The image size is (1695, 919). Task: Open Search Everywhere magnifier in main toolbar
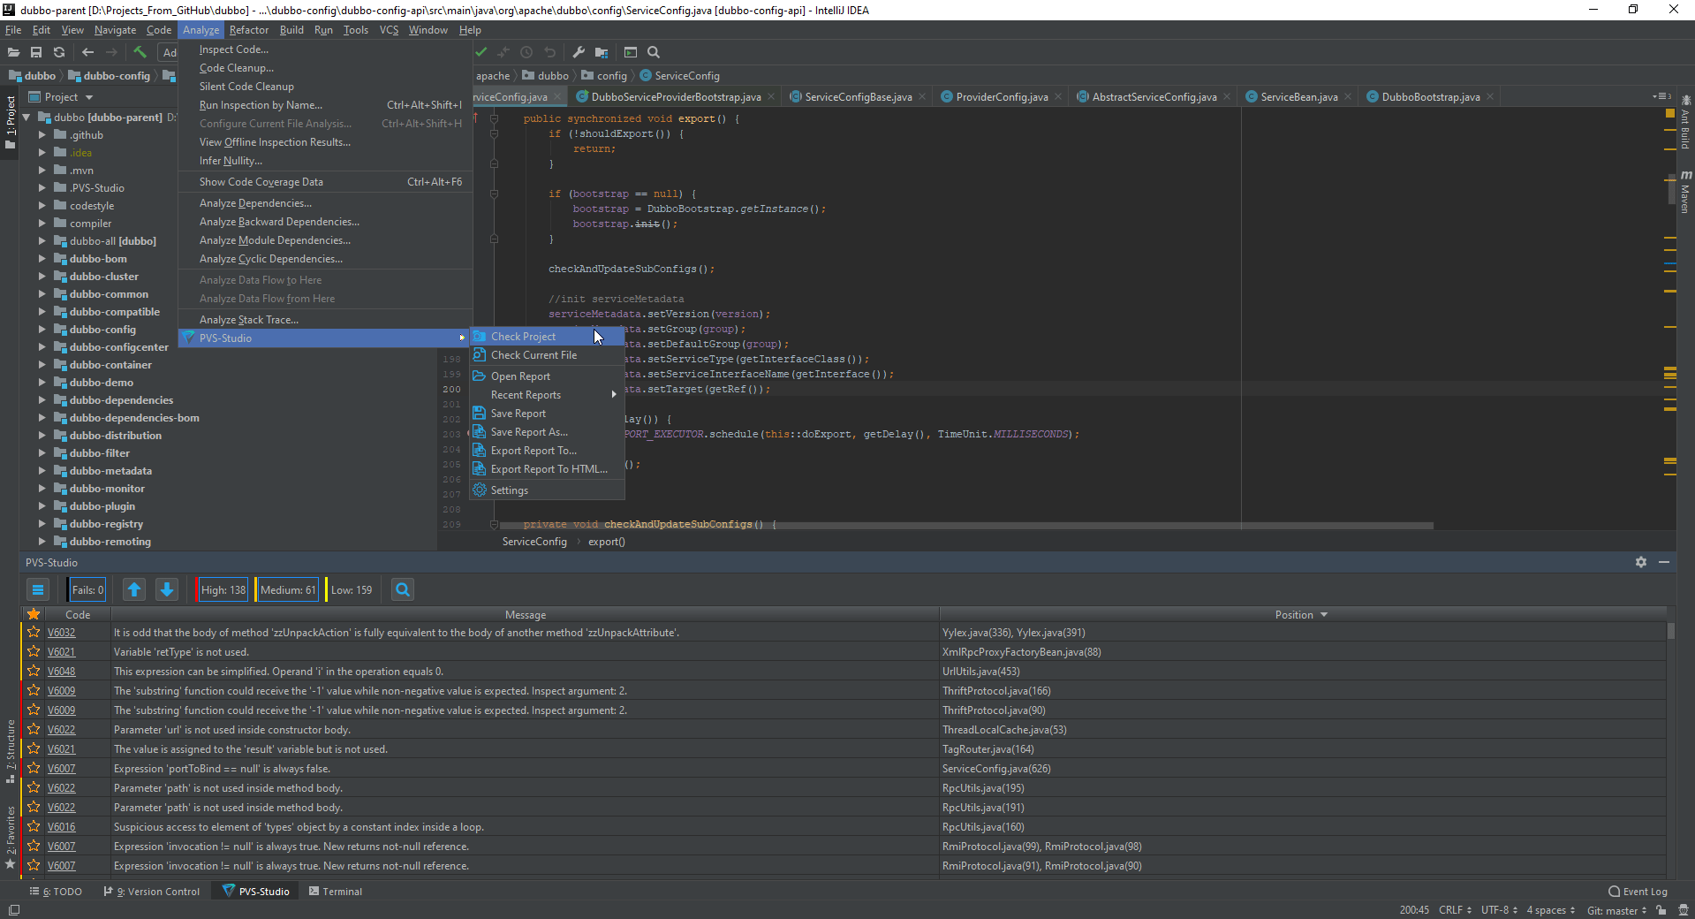point(654,52)
